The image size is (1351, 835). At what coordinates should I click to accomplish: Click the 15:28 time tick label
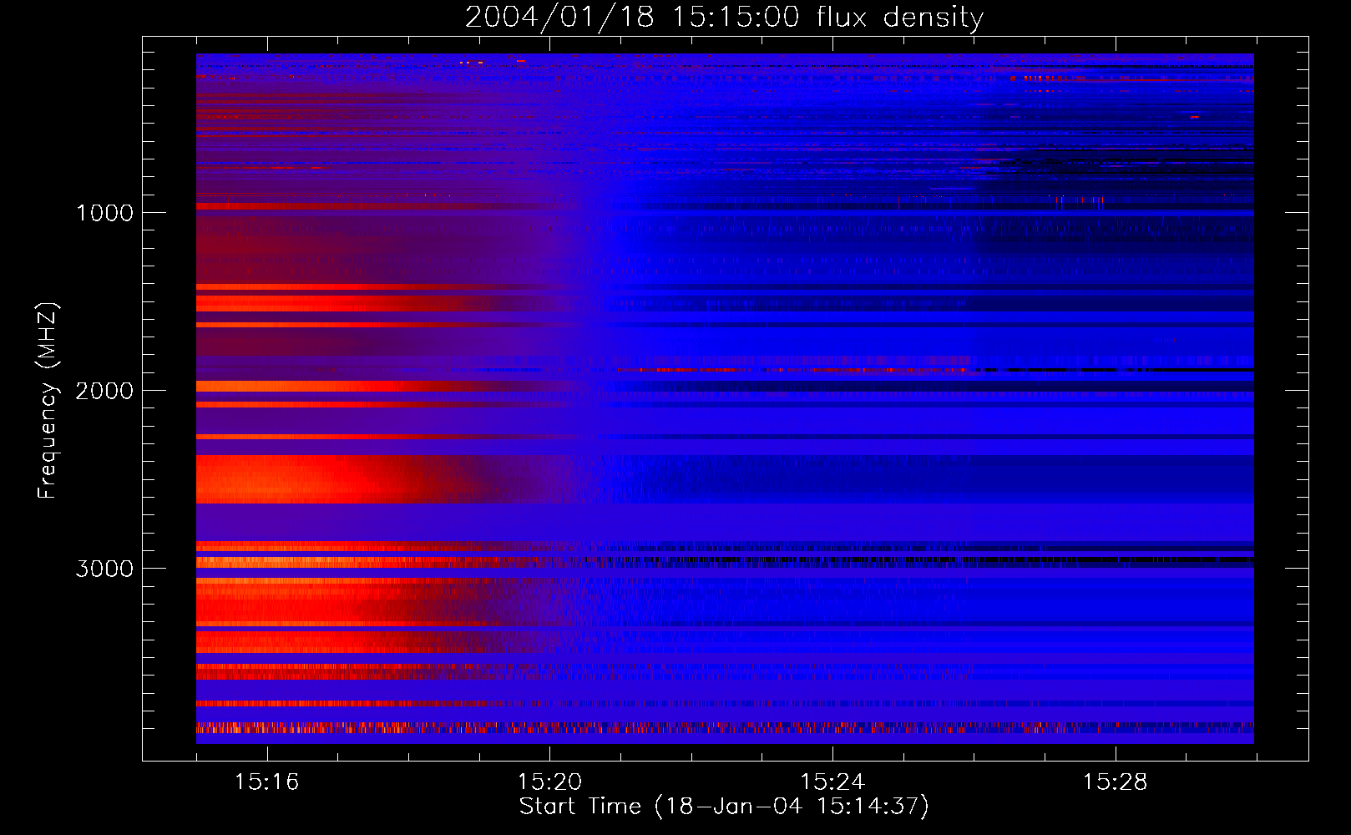click(1116, 782)
